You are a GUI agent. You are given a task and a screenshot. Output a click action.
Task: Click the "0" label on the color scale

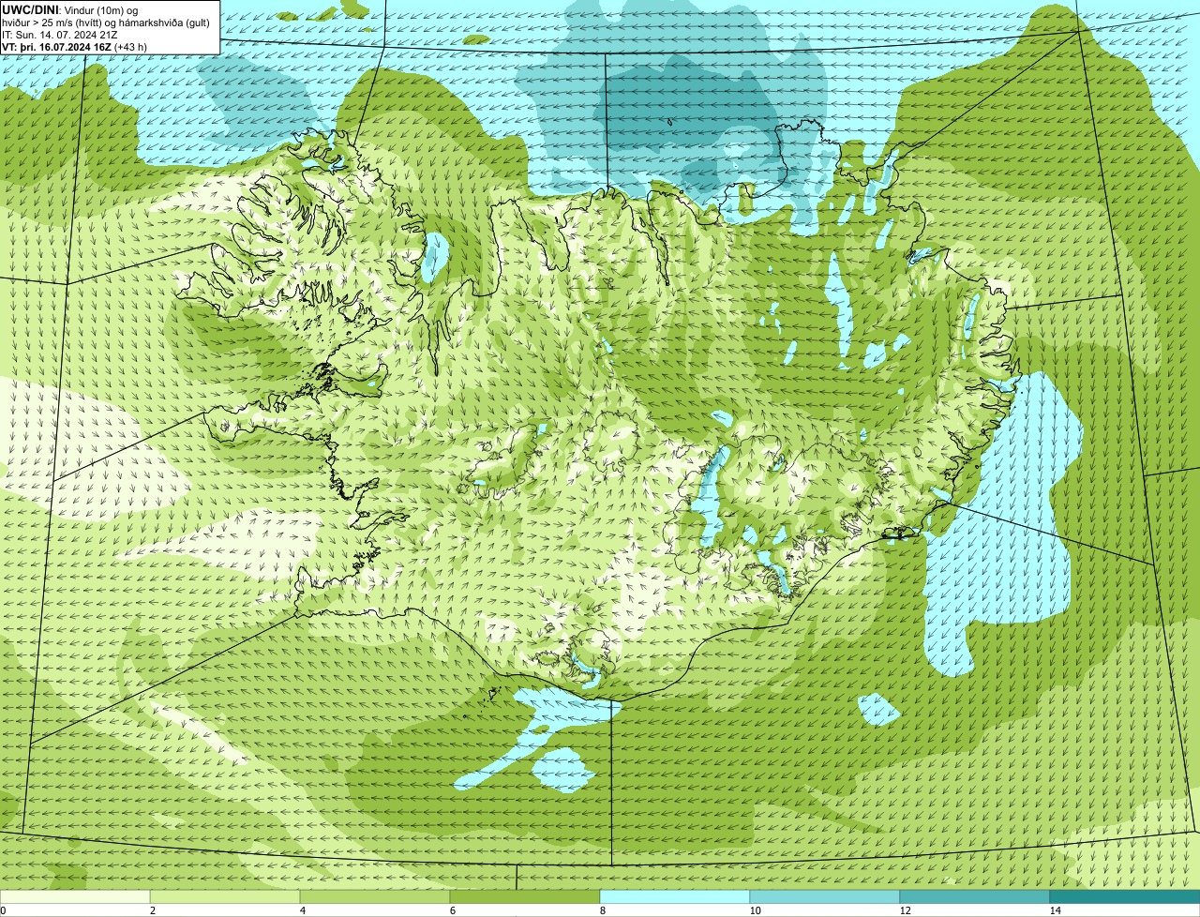click(x=3, y=910)
